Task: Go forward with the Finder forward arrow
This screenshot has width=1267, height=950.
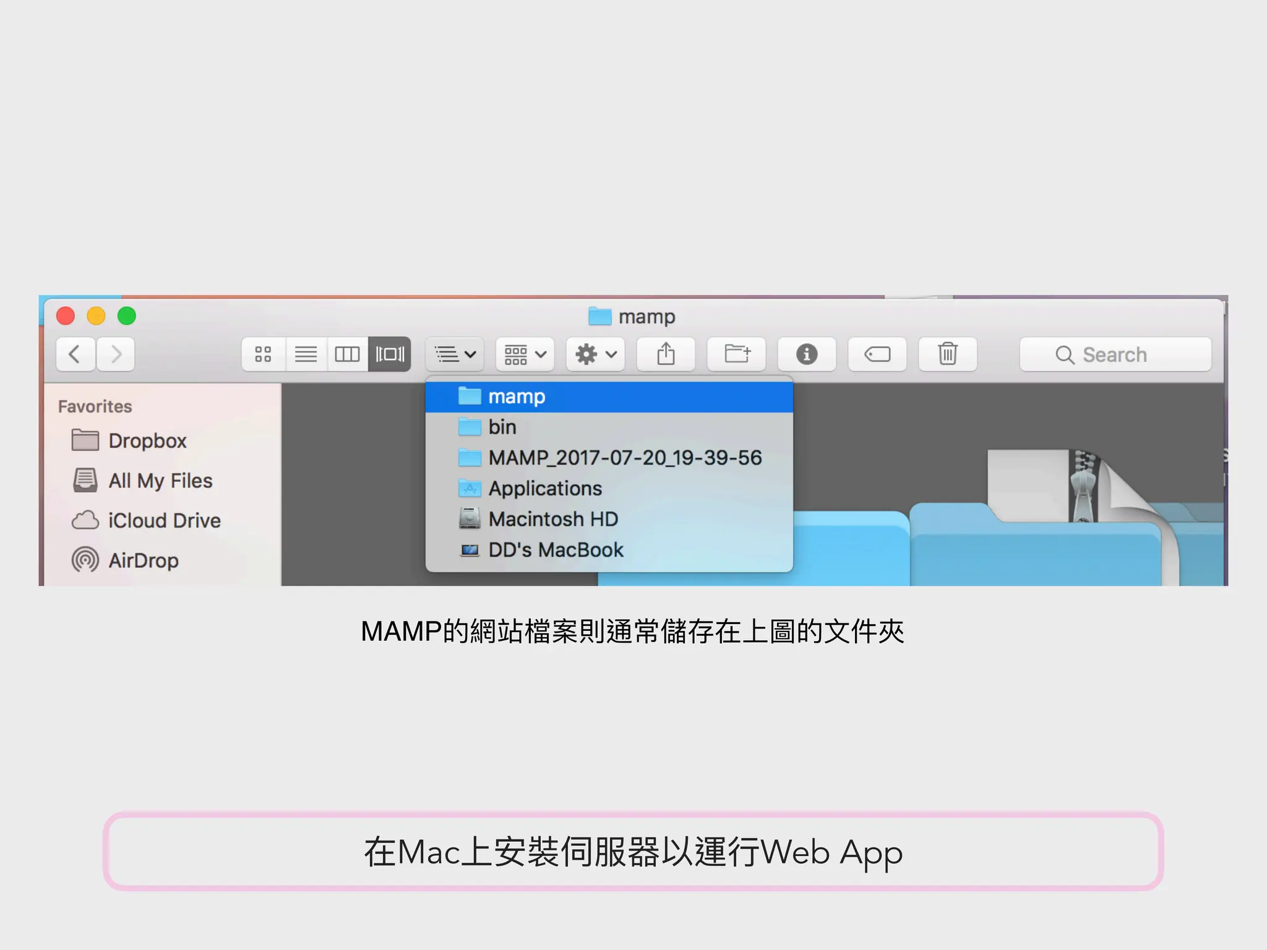Action: (116, 354)
